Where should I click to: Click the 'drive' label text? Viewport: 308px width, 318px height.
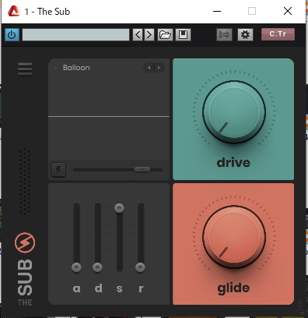[x=233, y=162]
